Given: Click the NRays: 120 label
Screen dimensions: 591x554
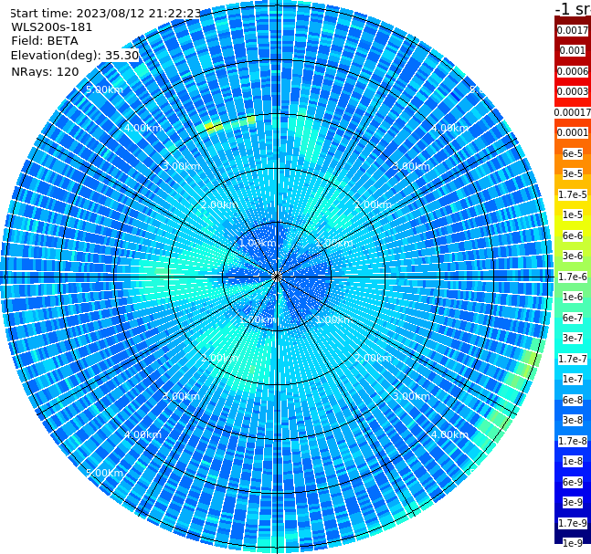Looking at the screenshot, I should coord(45,71).
